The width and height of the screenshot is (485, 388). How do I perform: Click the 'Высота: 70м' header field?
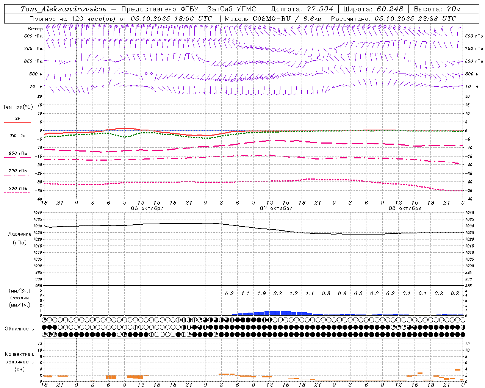point(437,9)
